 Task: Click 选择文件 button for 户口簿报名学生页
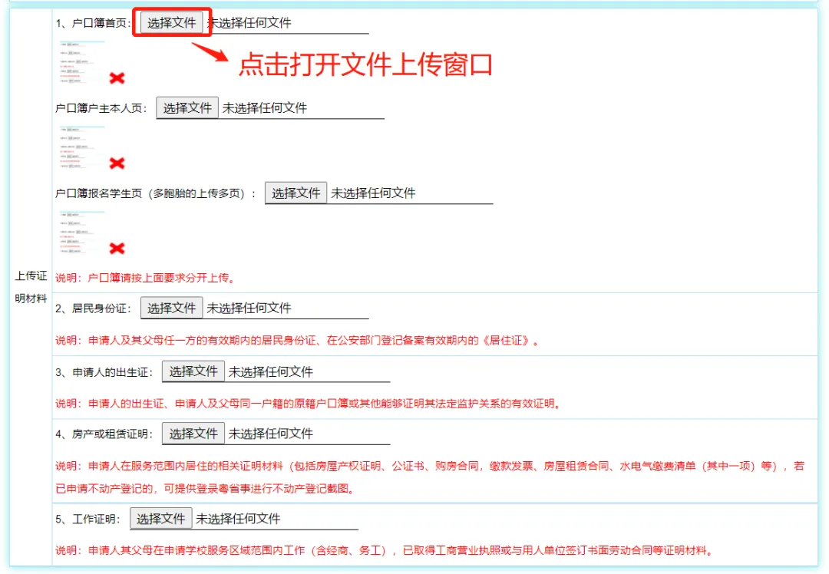coord(296,193)
